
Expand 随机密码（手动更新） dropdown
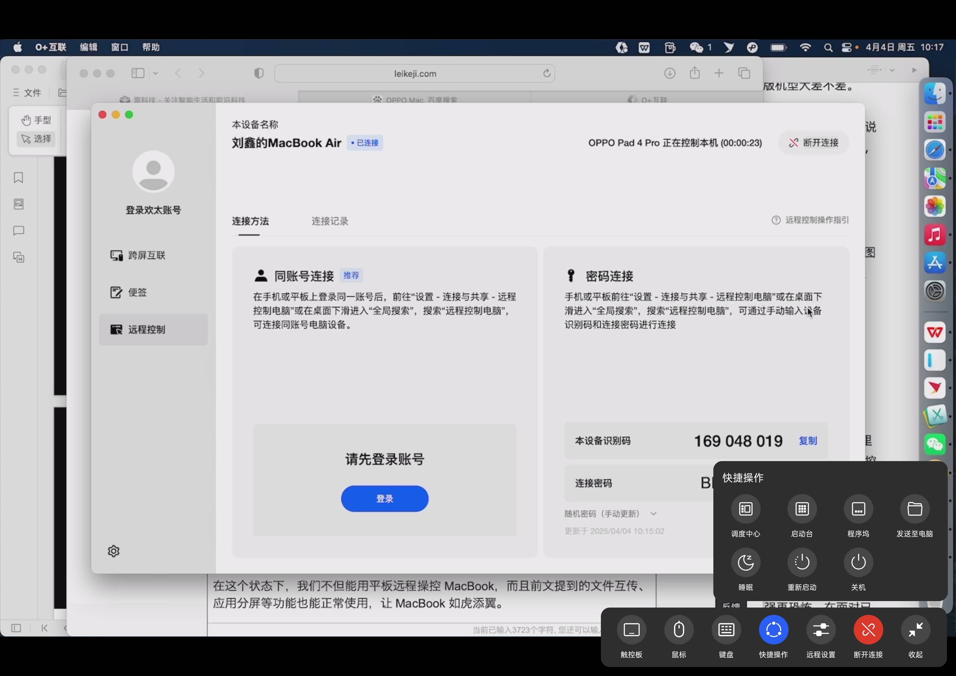tap(653, 514)
